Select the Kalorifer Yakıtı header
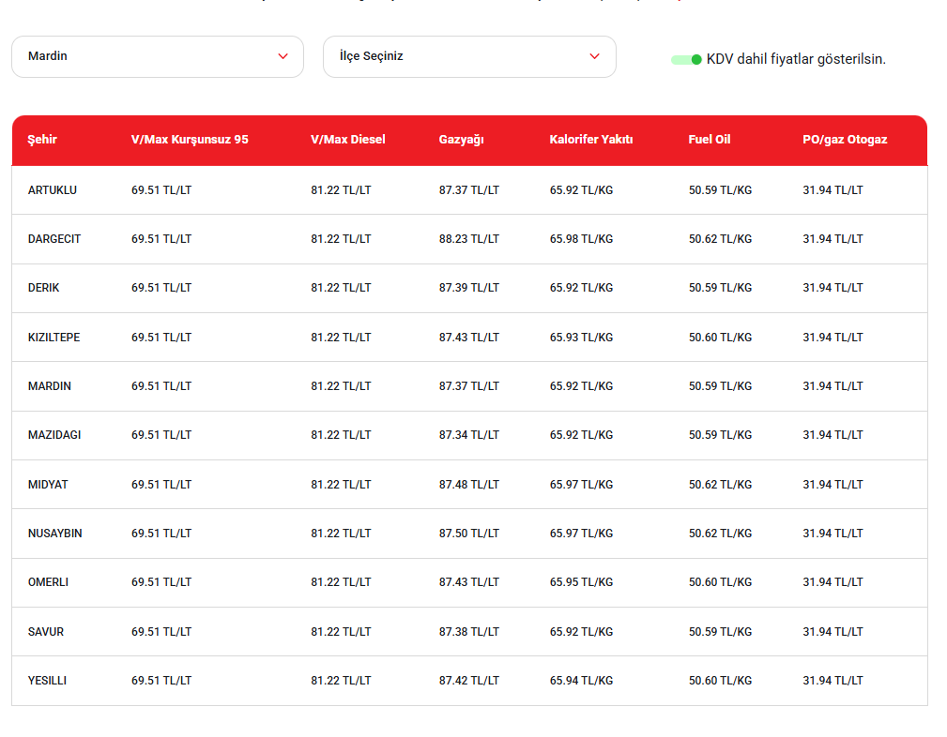This screenshot has height=737, width=947. click(591, 140)
